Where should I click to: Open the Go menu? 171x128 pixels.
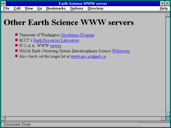tap(40, 9)
